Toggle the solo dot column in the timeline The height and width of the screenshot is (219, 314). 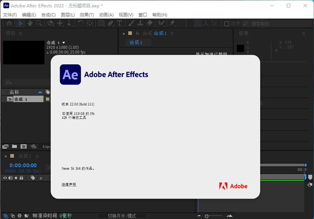click(x=16, y=178)
